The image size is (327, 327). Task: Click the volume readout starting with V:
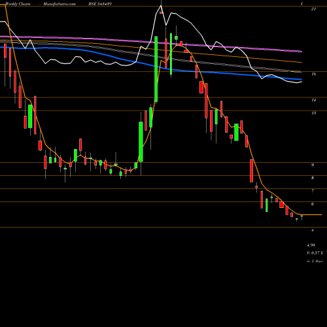[315, 253]
